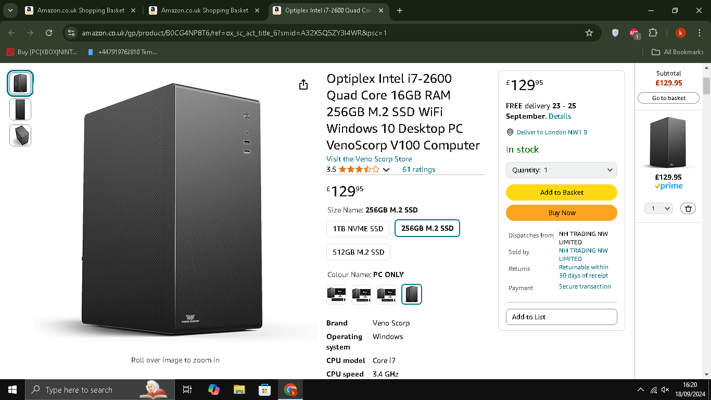Screen dimensions: 711x400
Task: Delete the basket item with the trash icon
Action: pos(688,208)
